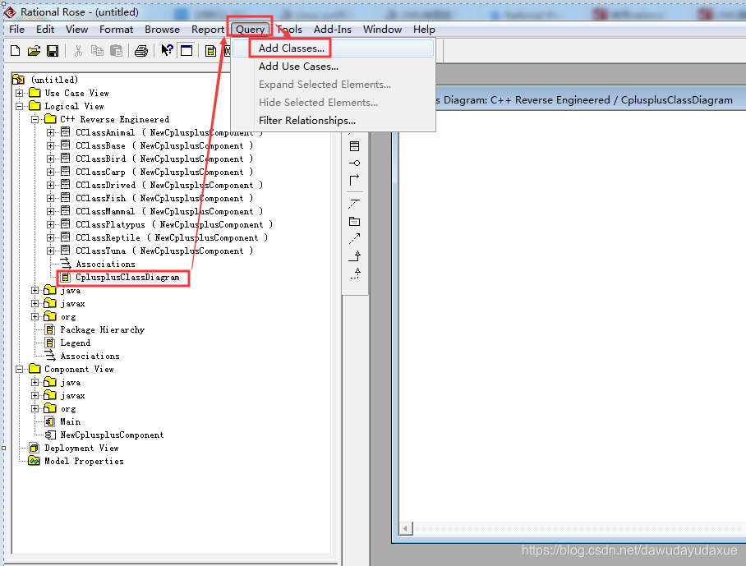Screen dimensions: 746x566
Task: Open the Add-Ins menu
Action: [x=333, y=30]
